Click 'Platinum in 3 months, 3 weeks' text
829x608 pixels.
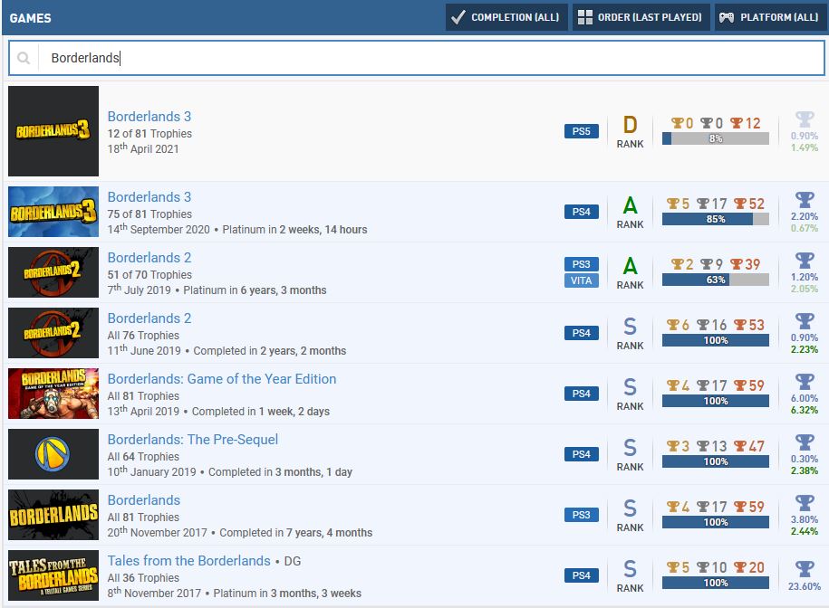tap(287, 594)
